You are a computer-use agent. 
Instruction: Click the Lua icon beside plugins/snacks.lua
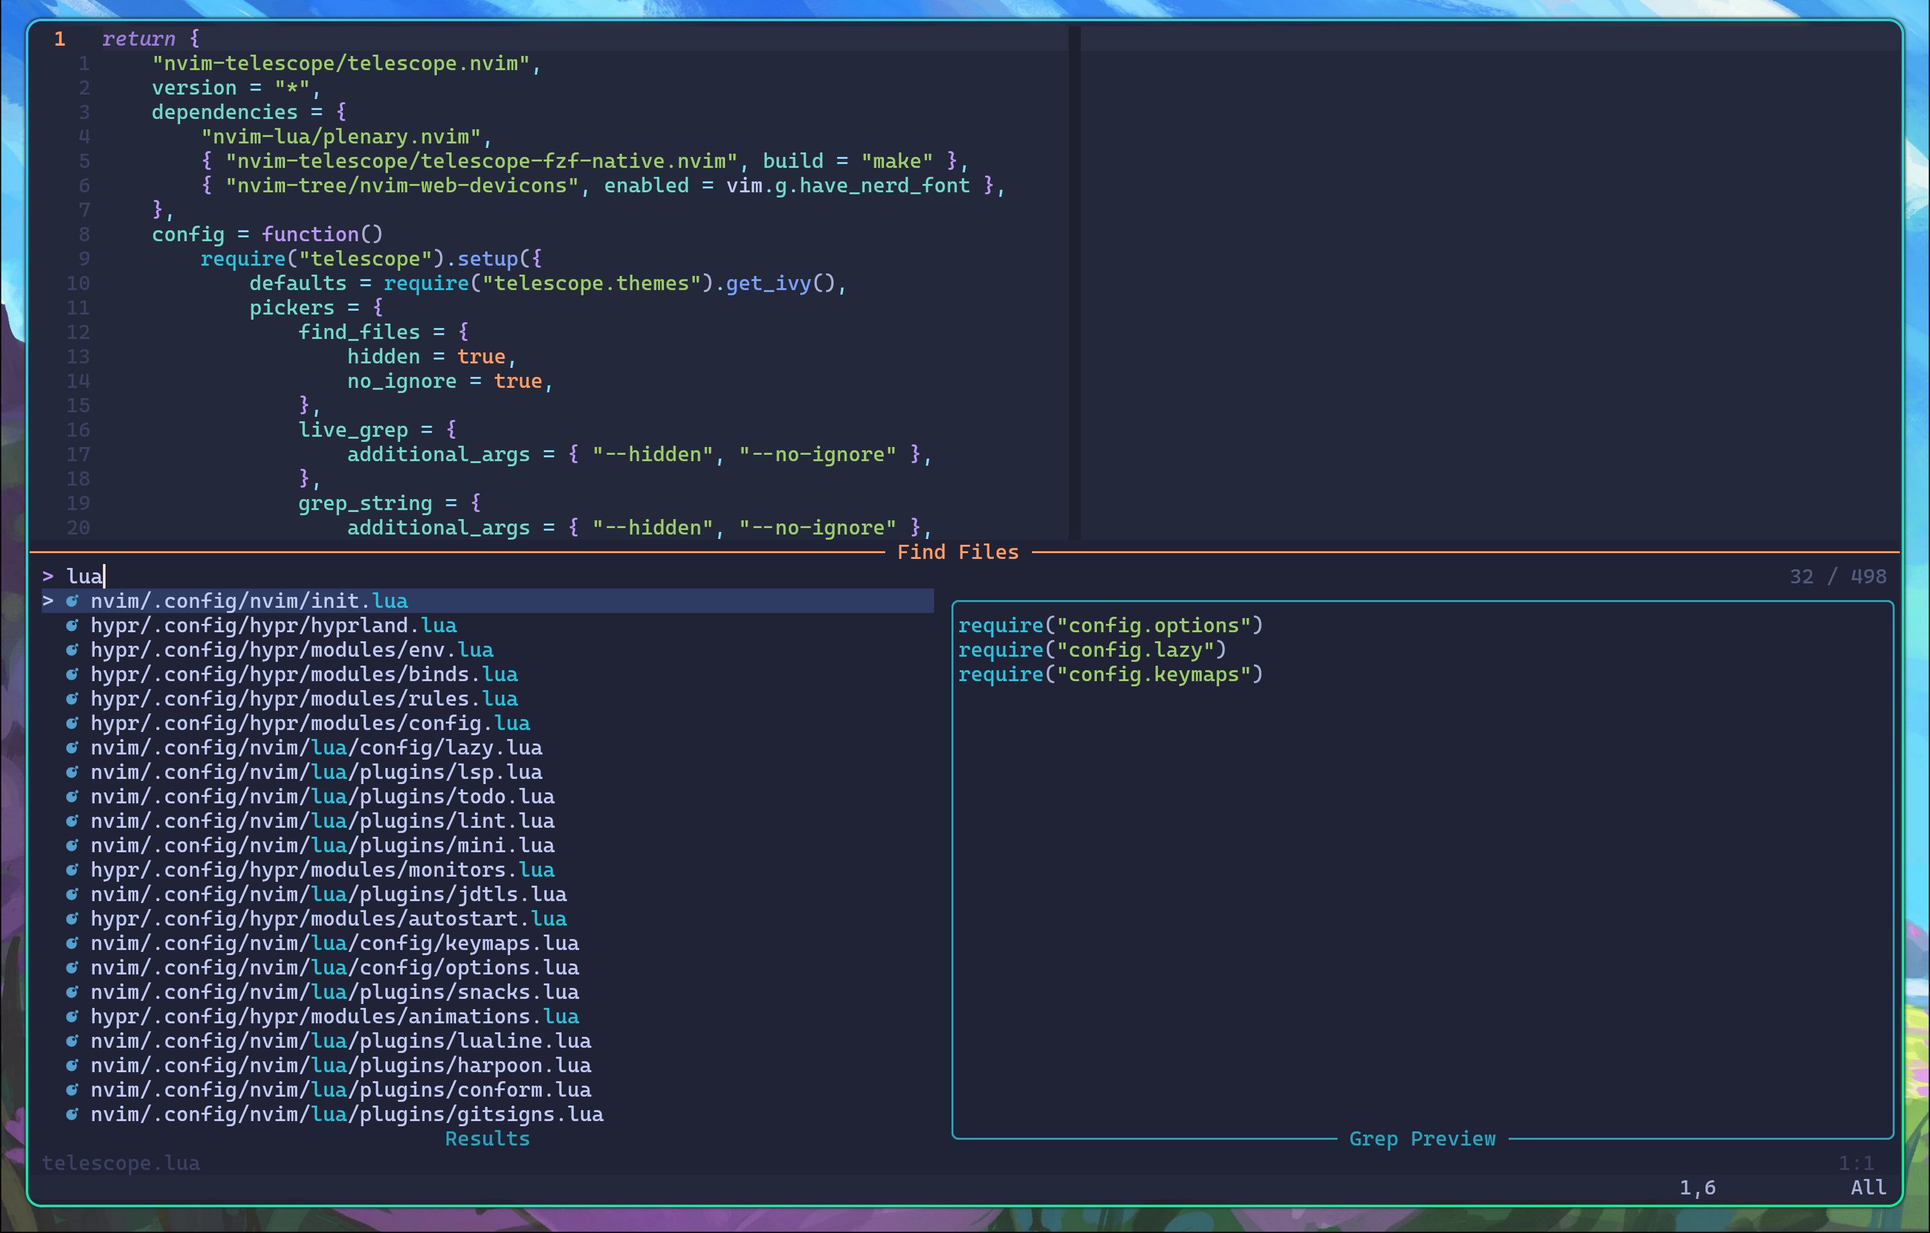point(72,992)
